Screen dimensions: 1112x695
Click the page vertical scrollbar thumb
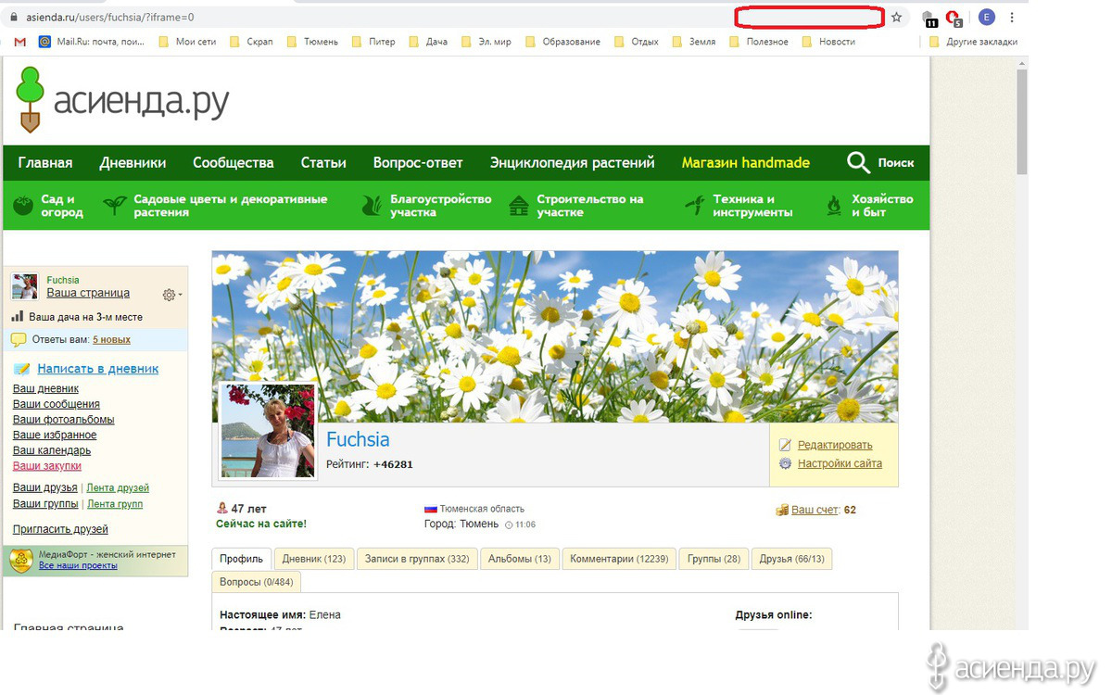(x=1022, y=120)
